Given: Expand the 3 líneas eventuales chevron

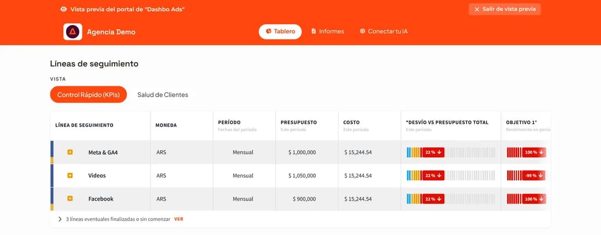Looking at the screenshot, I should click(x=60, y=219).
